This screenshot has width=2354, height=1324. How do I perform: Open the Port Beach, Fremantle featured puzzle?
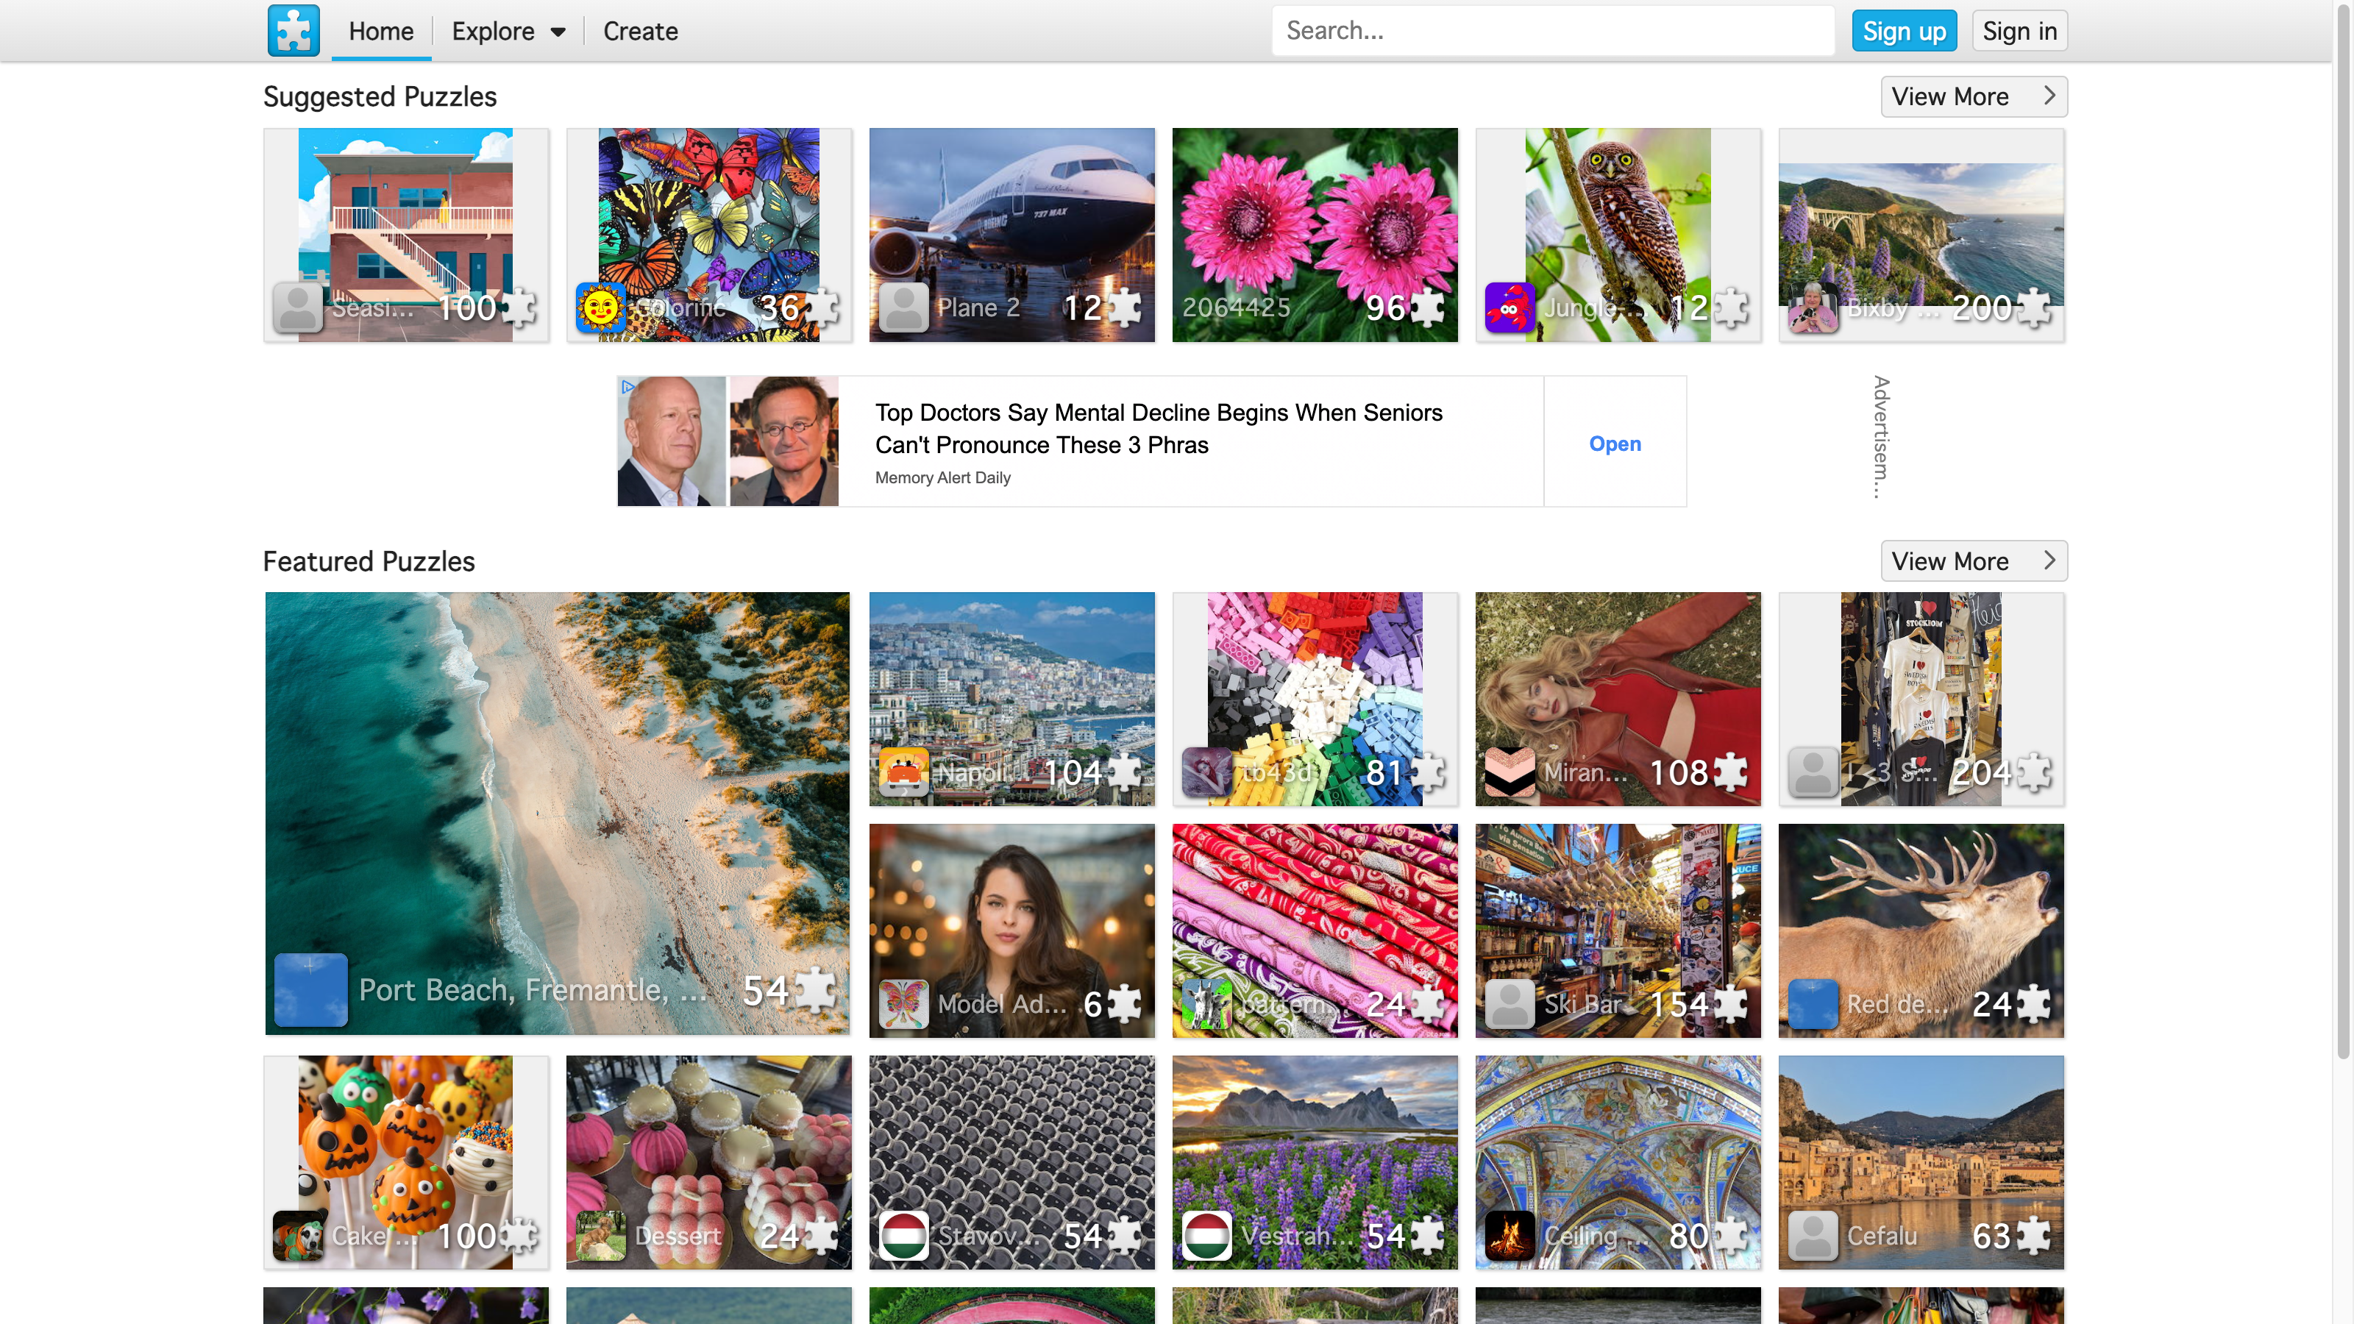pyautogui.click(x=558, y=814)
